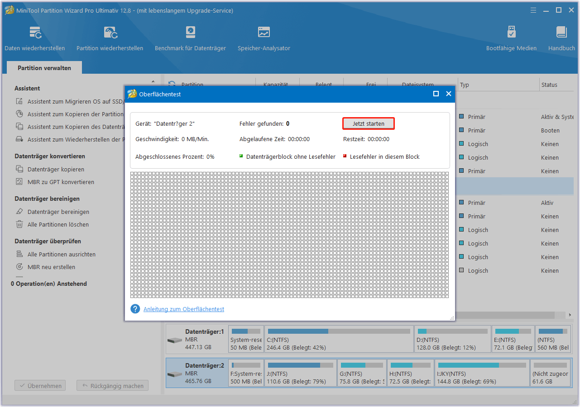Screen dimensions: 580x407
Task: Select H:(NTFS) 72.5 GB partition block
Action: point(411,373)
